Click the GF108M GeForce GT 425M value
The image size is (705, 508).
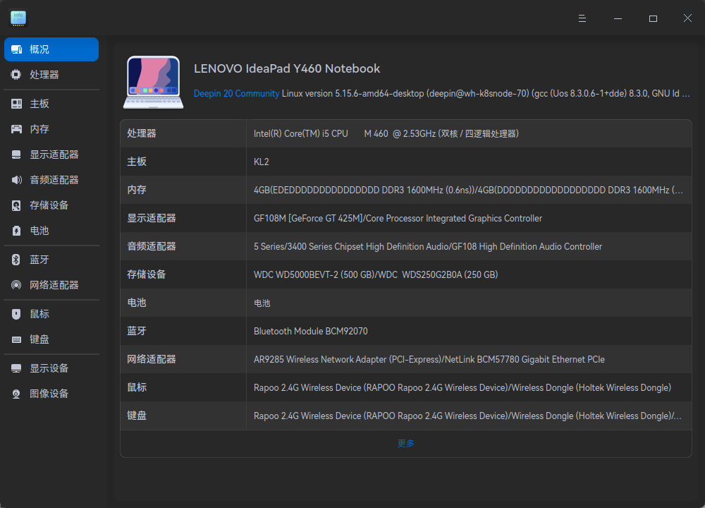point(398,218)
